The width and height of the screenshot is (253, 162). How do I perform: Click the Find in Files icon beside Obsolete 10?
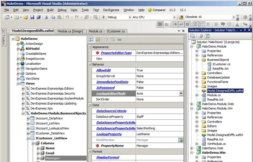coord(181,17)
